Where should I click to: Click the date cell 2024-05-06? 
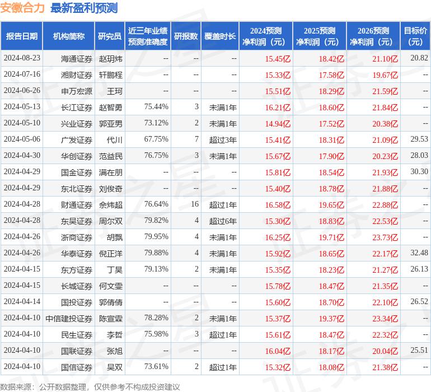22,139
